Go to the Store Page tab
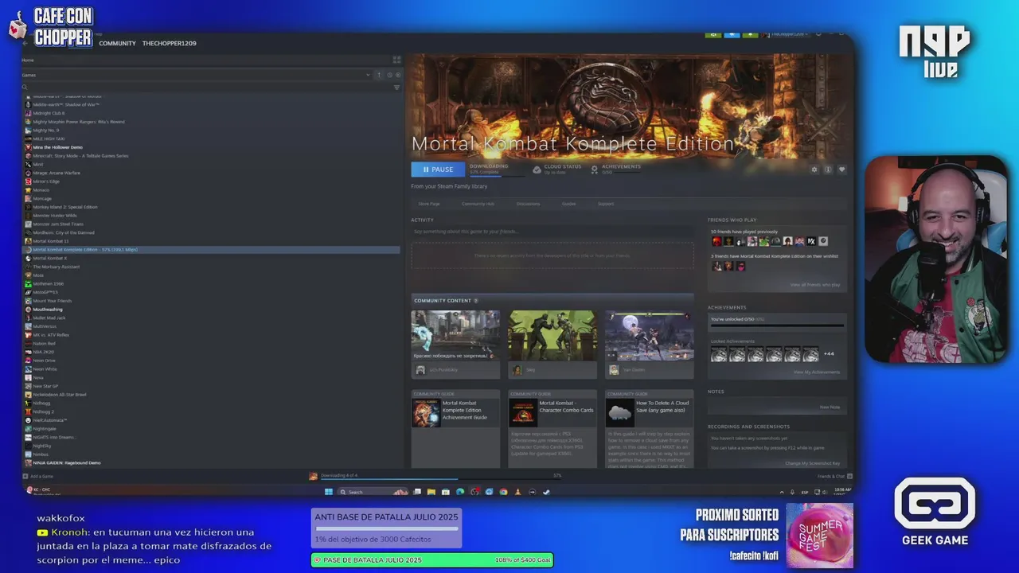Viewport: 1019px width, 573px height. [429, 204]
